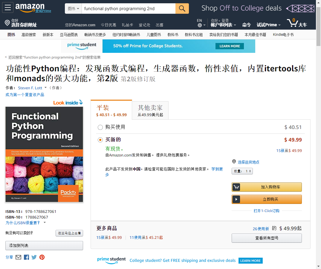
Task: Switch to the 其他卖家 other sellers tab
Action: point(150,110)
